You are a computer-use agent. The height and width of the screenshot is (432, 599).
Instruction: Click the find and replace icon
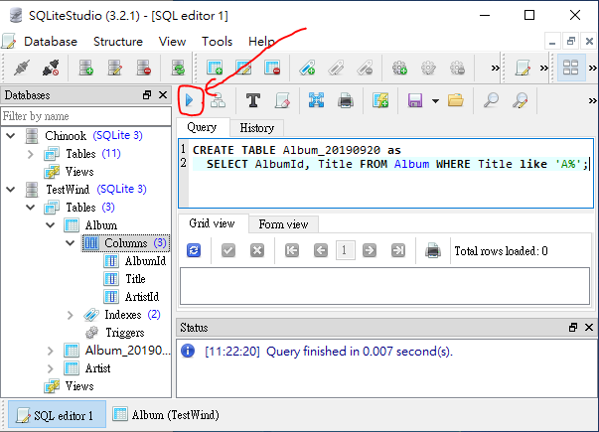[521, 101]
